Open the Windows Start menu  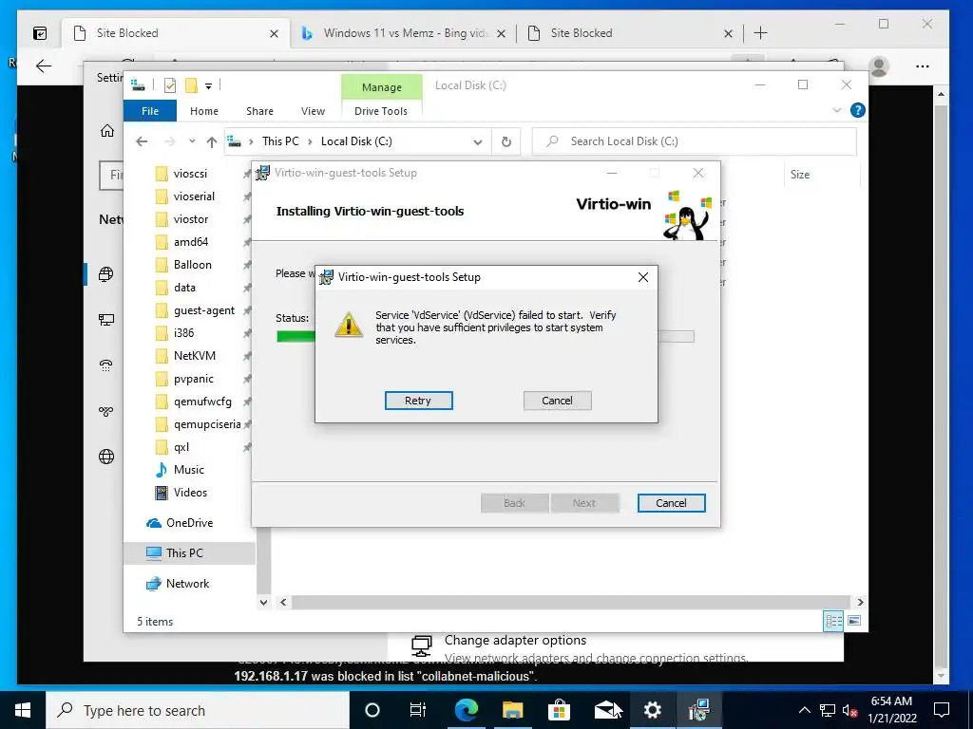click(x=23, y=710)
